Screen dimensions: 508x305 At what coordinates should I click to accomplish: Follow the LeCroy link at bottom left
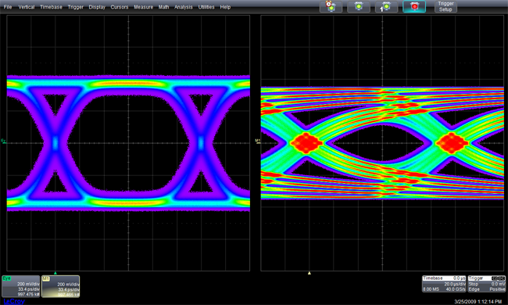click(x=14, y=301)
